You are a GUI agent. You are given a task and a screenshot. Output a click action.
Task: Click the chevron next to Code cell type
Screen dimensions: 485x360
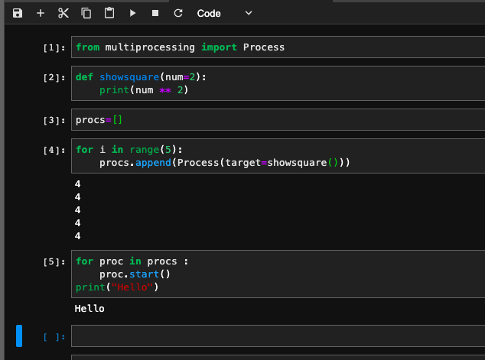249,13
